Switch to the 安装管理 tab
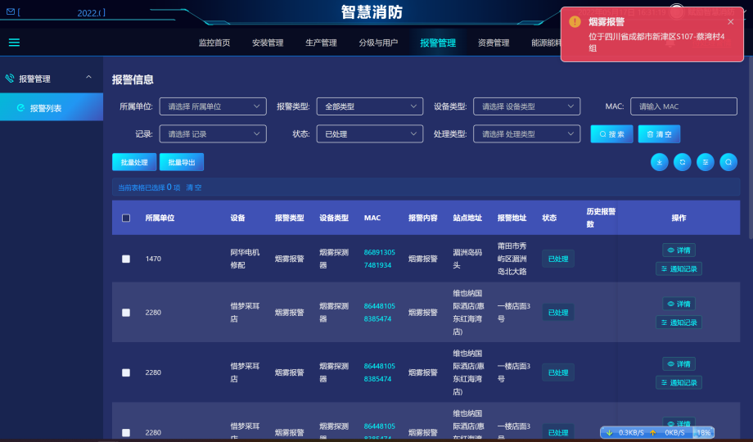The height and width of the screenshot is (442, 753). click(268, 43)
